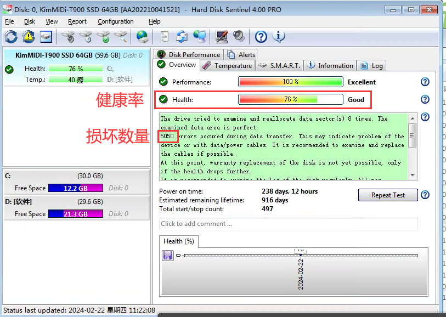
Task: Click the 40 temperature bar in disk list
Action: pos(76,80)
